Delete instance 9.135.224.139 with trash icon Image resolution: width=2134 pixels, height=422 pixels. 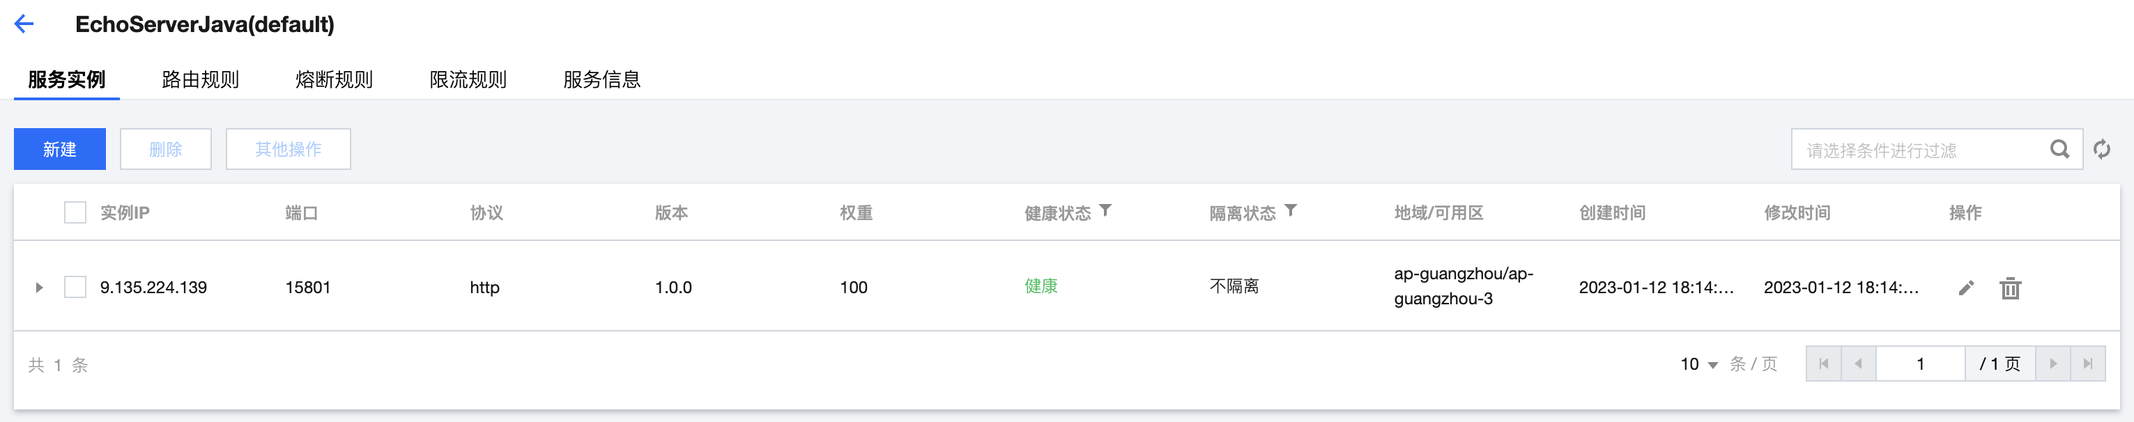[x=2010, y=288]
